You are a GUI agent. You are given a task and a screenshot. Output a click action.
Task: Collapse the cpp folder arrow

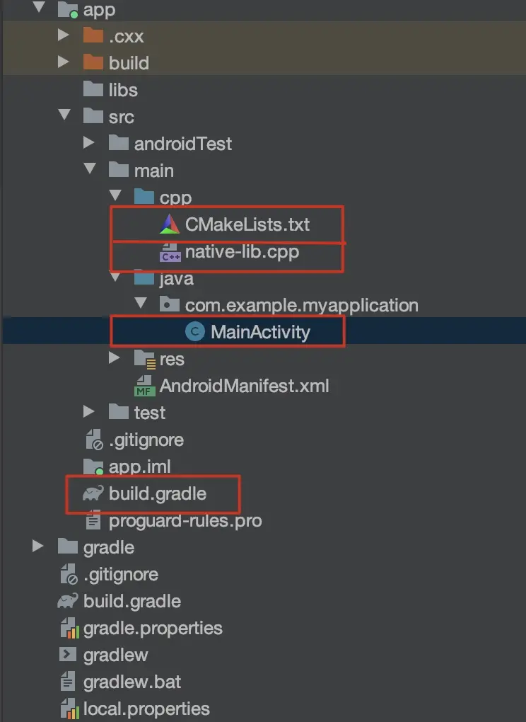click(x=115, y=195)
